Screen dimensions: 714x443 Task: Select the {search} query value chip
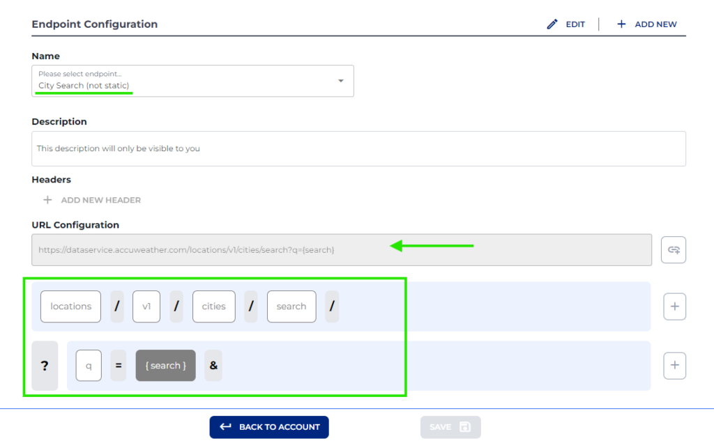(x=165, y=365)
